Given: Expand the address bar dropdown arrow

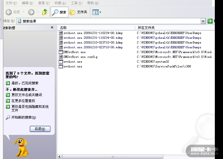Looking at the screenshot, I should tap(203, 21).
